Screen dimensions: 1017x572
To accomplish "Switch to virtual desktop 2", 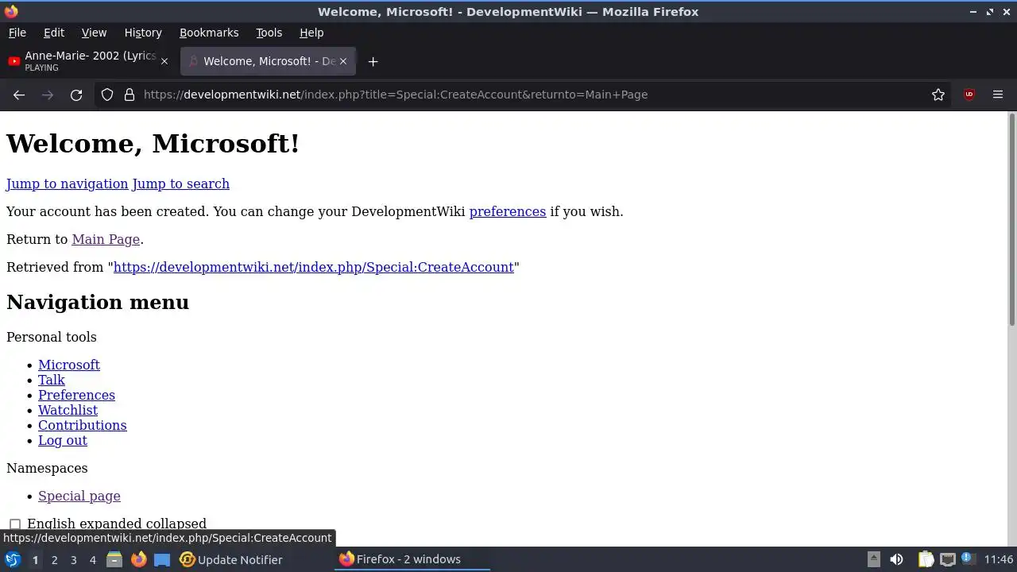I will tap(54, 560).
